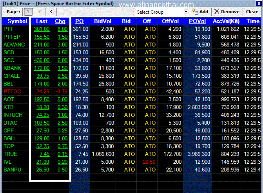Click the Add button icon
The width and height of the screenshot is (263, 193).
[x=195, y=12]
